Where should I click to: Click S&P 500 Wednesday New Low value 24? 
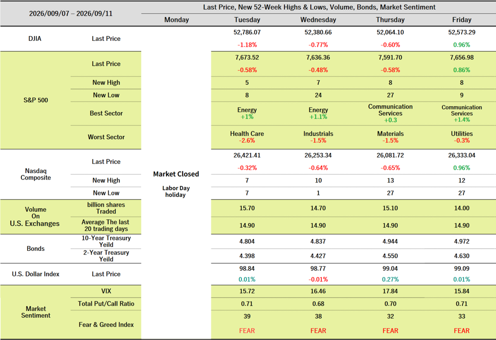(x=318, y=95)
